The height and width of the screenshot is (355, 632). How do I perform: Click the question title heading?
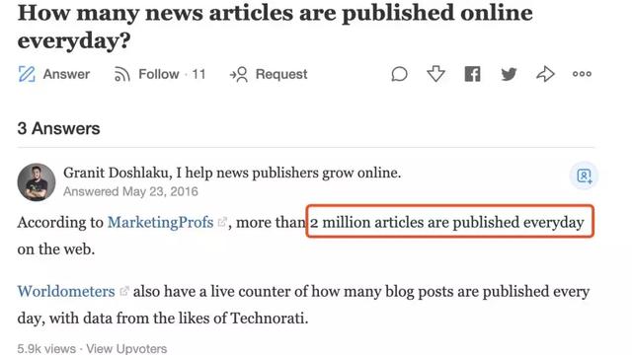click(275, 27)
